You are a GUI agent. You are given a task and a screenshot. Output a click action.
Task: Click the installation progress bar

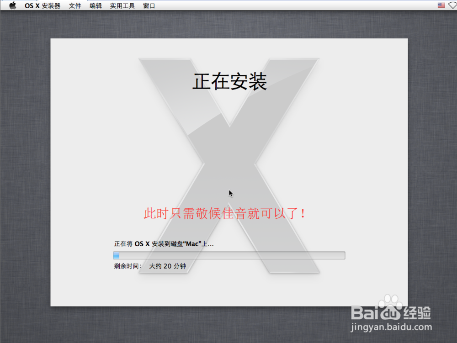pos(229,255)
